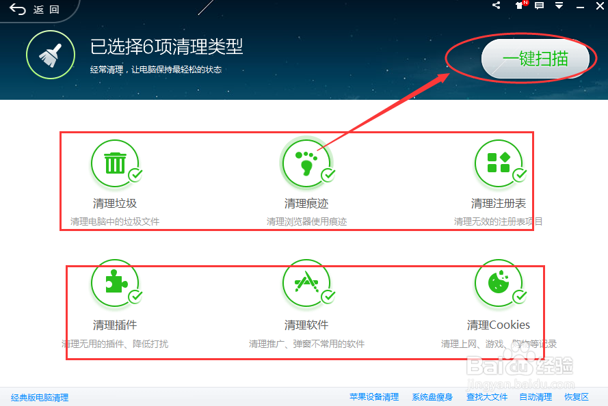Open the share icon in title bar
Image resolution: width=608 pixels, height=406 pixels.
(496, 5)
